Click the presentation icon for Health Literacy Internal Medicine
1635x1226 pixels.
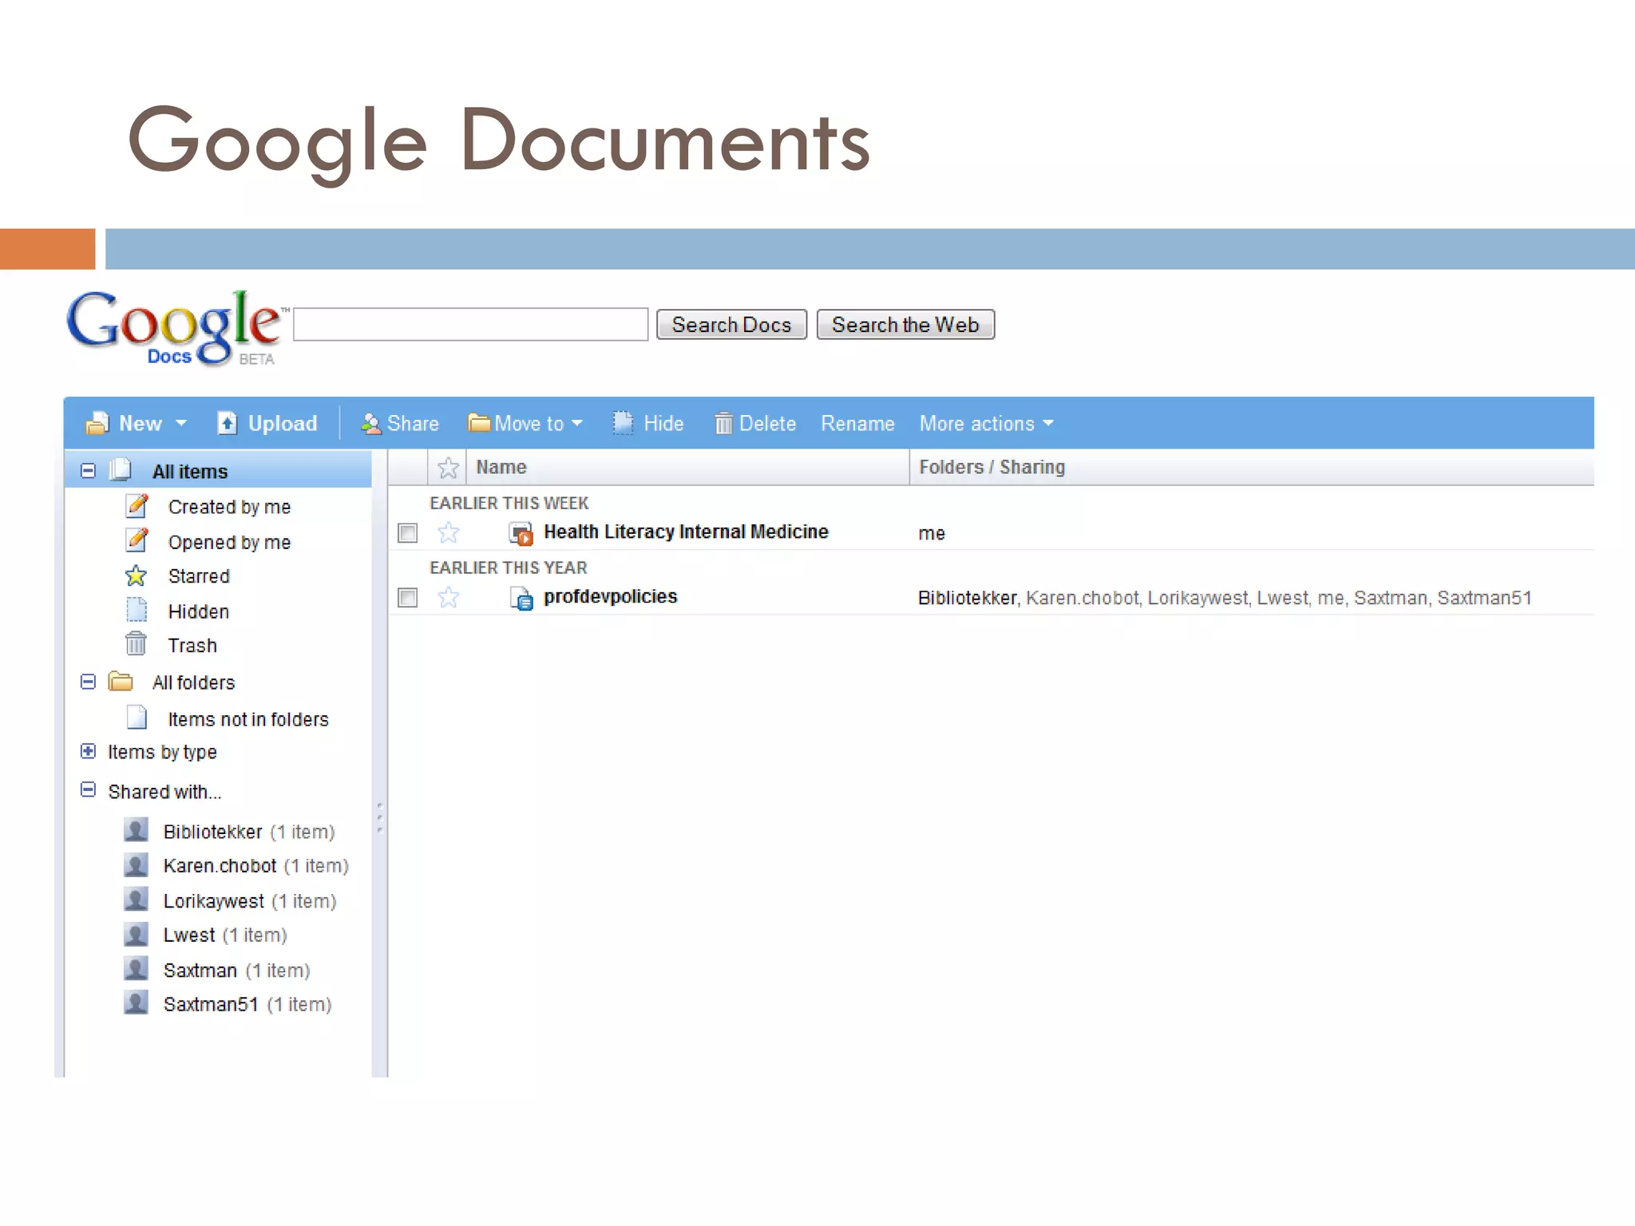pyautogui.click(x=521, y=533)
